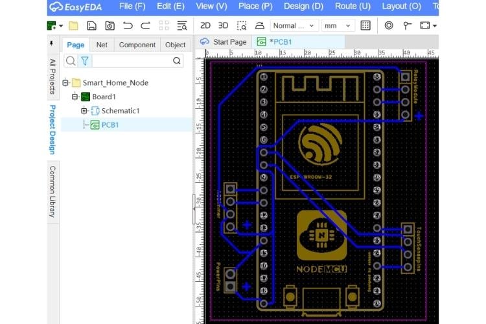
Task: Toggle the panel pin icon
Action: pos(51,43)
